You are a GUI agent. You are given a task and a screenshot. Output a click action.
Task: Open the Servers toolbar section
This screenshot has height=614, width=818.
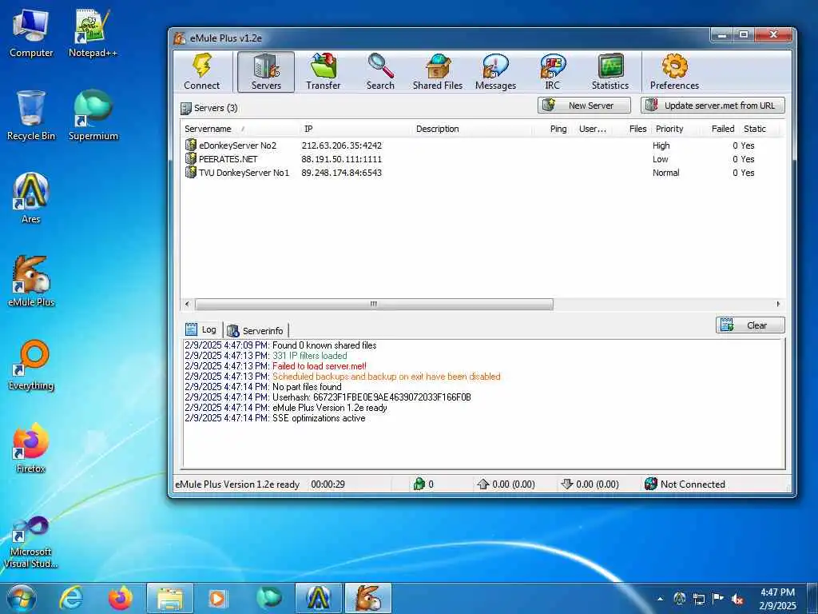[266, 72]
